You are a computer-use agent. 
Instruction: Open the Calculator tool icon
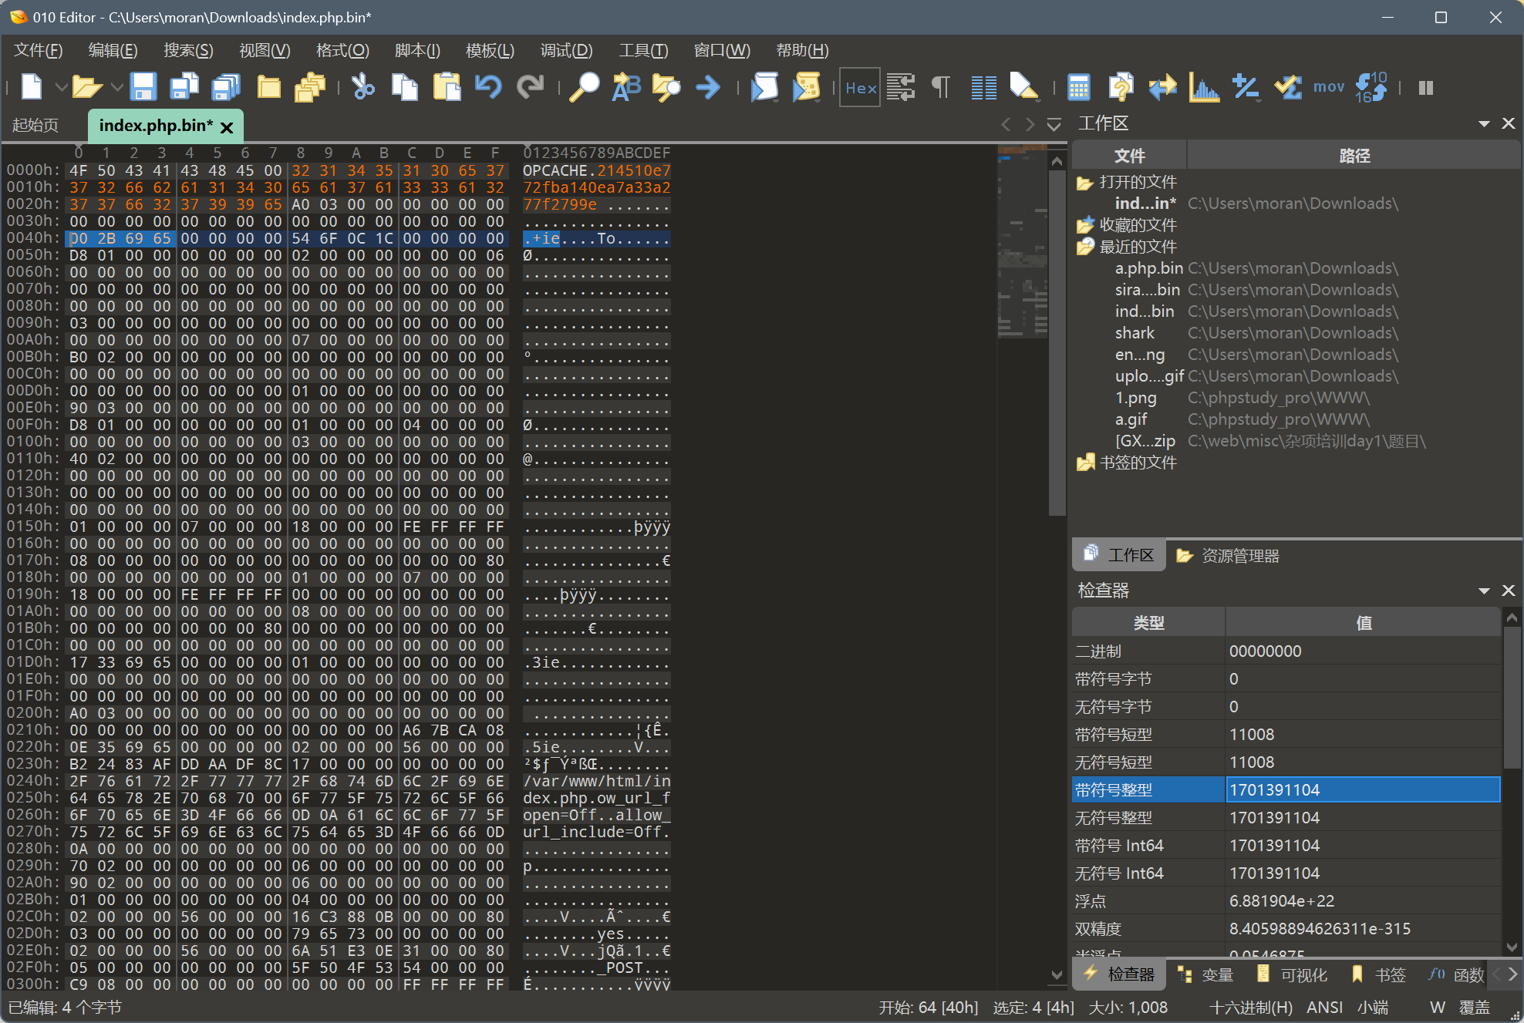pyautogui.click(x=1078, y=87)
